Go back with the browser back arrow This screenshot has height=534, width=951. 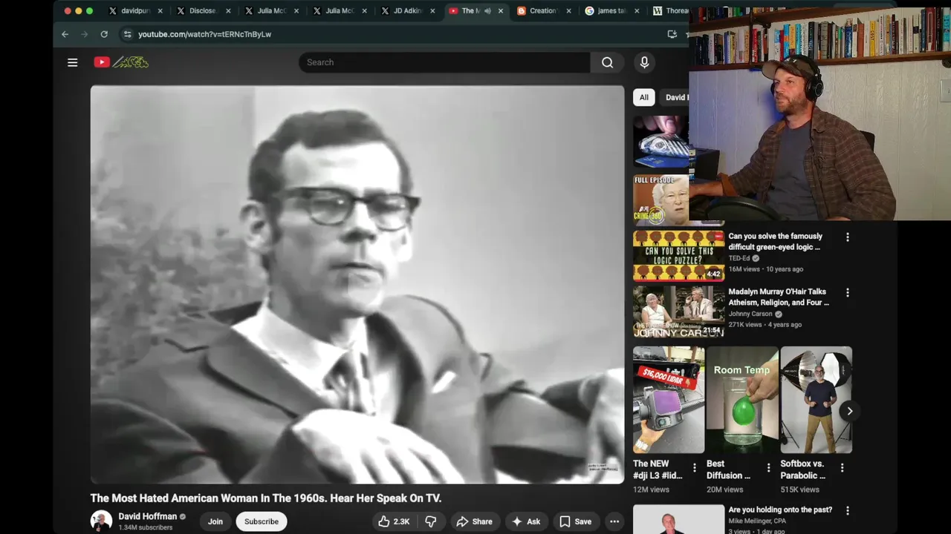[x=65, y=34]
